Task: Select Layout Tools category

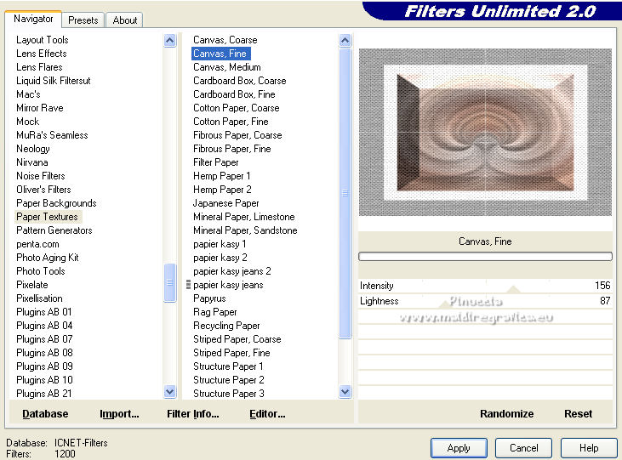Action: (43, 40)
